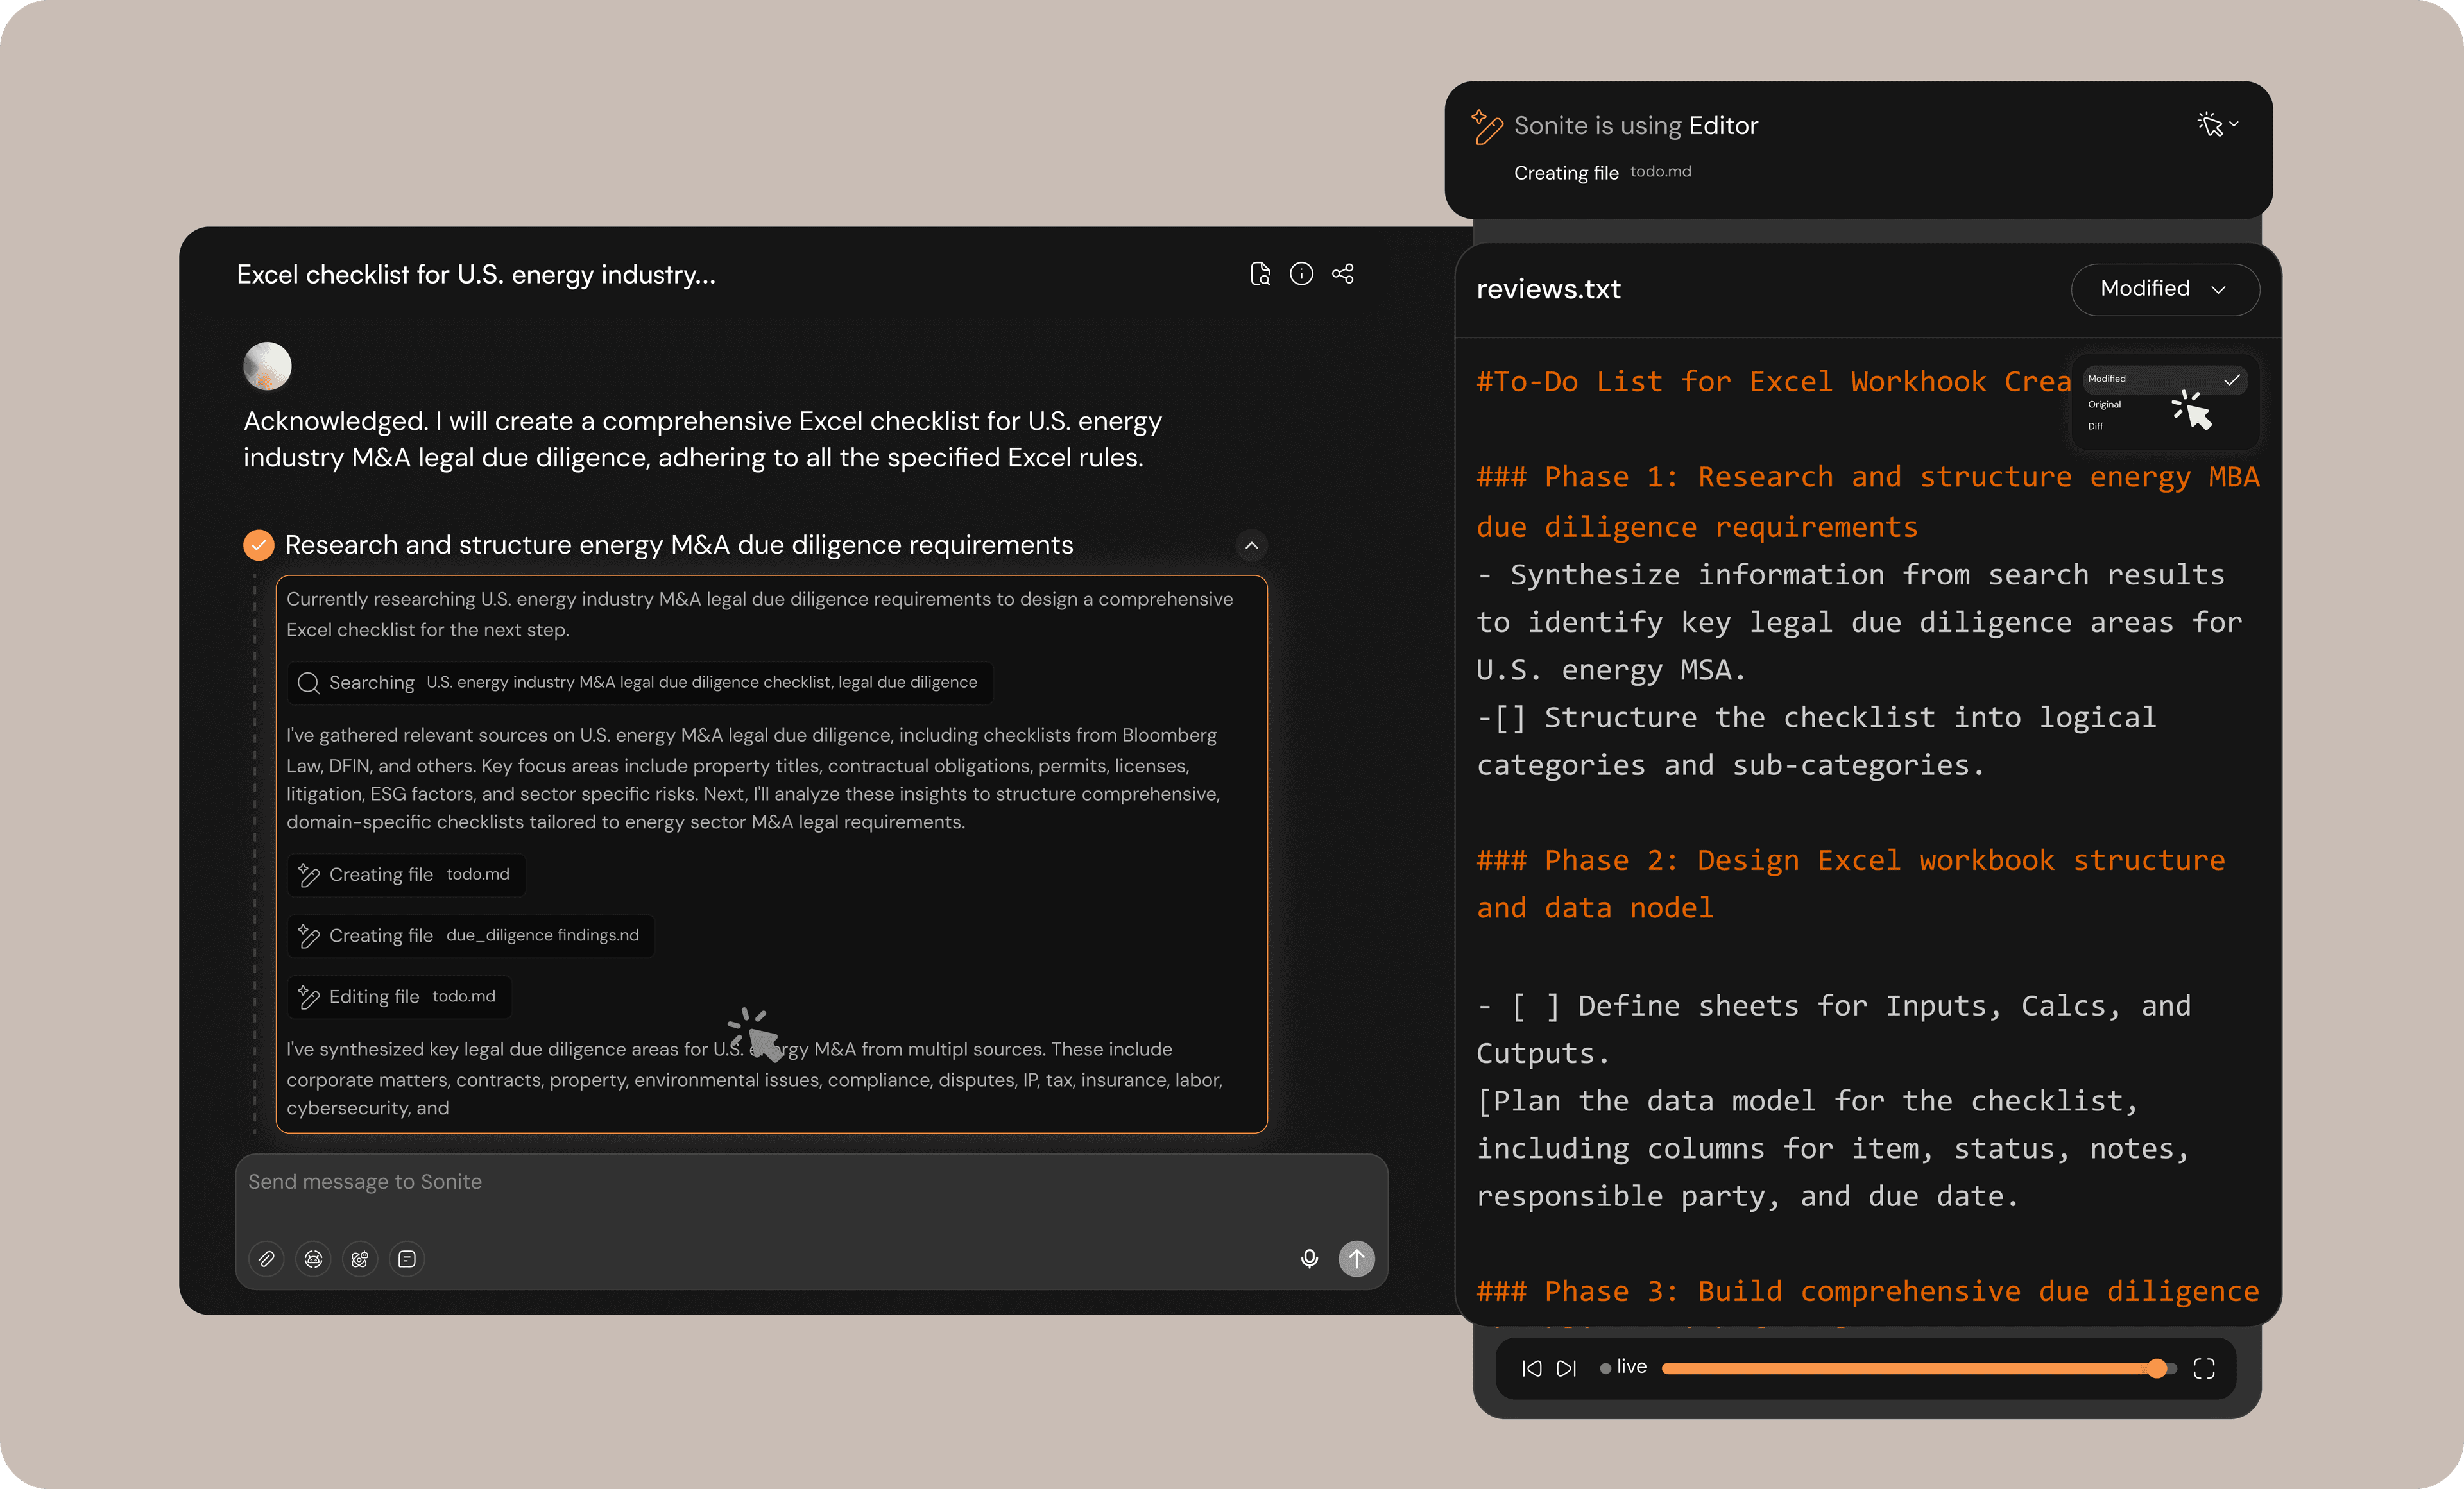This screenshot has width=2464, height=1489.
Task: Open the info icon in chat header
Action: [1301, 274]
